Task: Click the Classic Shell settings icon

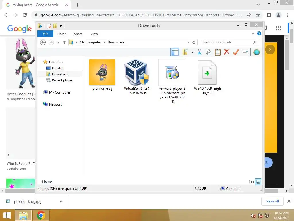Action: (x=256, y=52)
